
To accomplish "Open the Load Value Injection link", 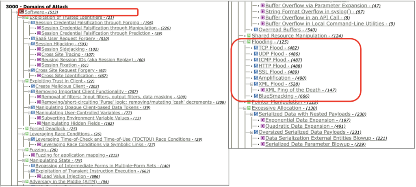I will click(x=61, y=176).
